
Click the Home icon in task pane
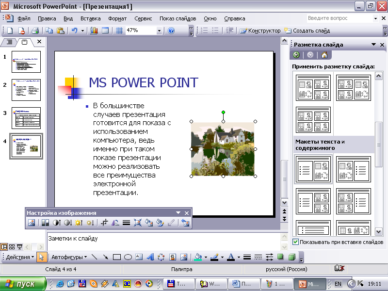point(324,55)
